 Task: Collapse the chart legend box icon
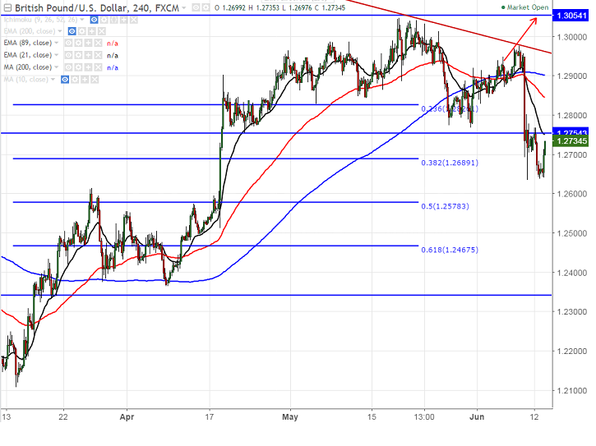(7, 7)
